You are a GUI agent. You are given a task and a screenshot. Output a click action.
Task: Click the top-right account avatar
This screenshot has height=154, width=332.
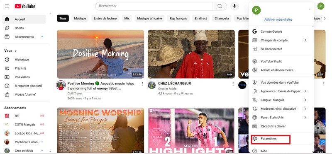(321, 6)
